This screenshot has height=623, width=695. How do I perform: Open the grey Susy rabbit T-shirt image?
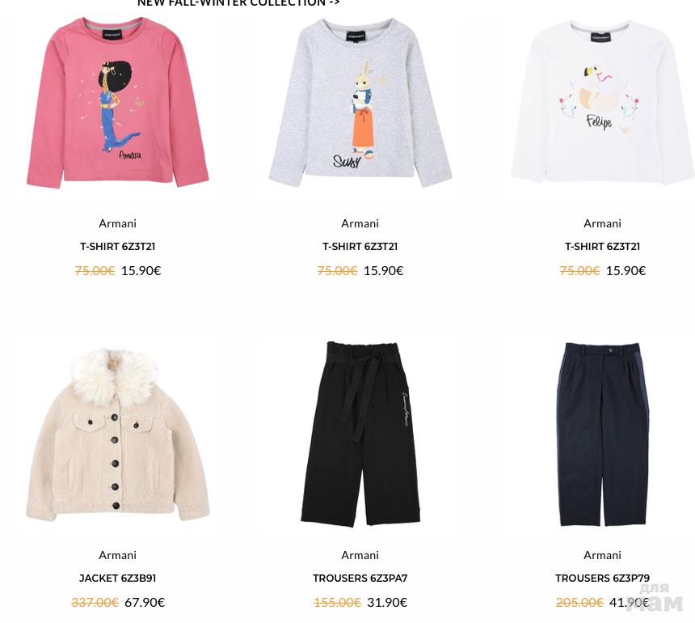[360, 103]
